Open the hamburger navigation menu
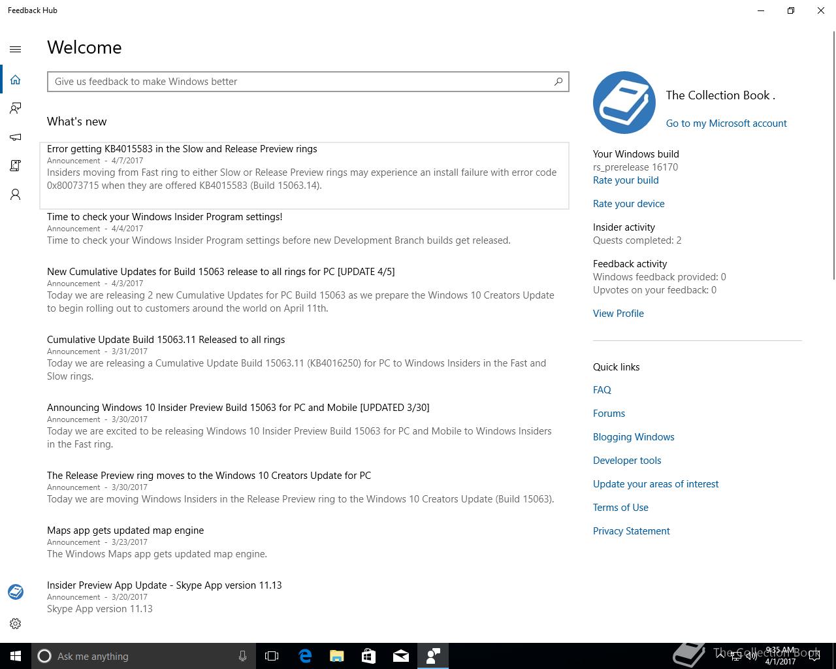 click(x=16, y=49)
